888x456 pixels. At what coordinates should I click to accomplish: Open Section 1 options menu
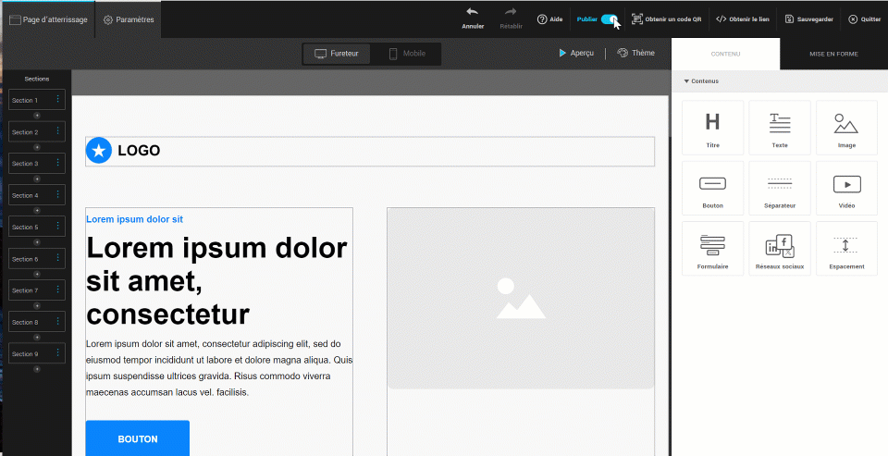point(57,100)
